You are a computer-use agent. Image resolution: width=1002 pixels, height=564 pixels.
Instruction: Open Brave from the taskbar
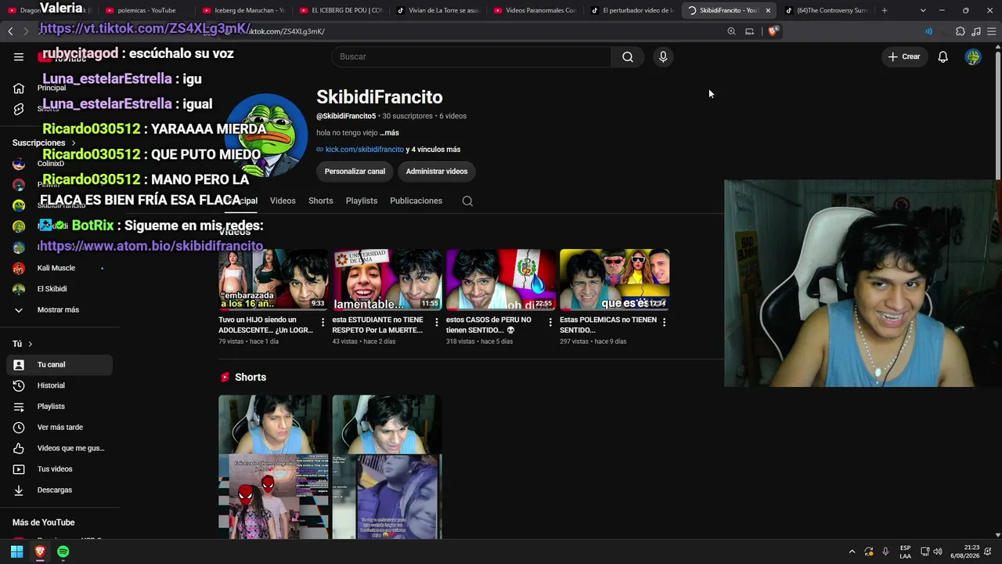coord(40,551)
